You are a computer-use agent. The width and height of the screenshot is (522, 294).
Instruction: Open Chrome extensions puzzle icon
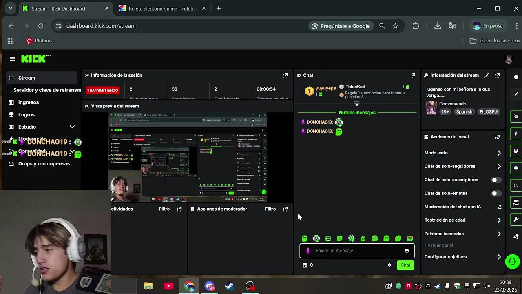coord(416,26)
